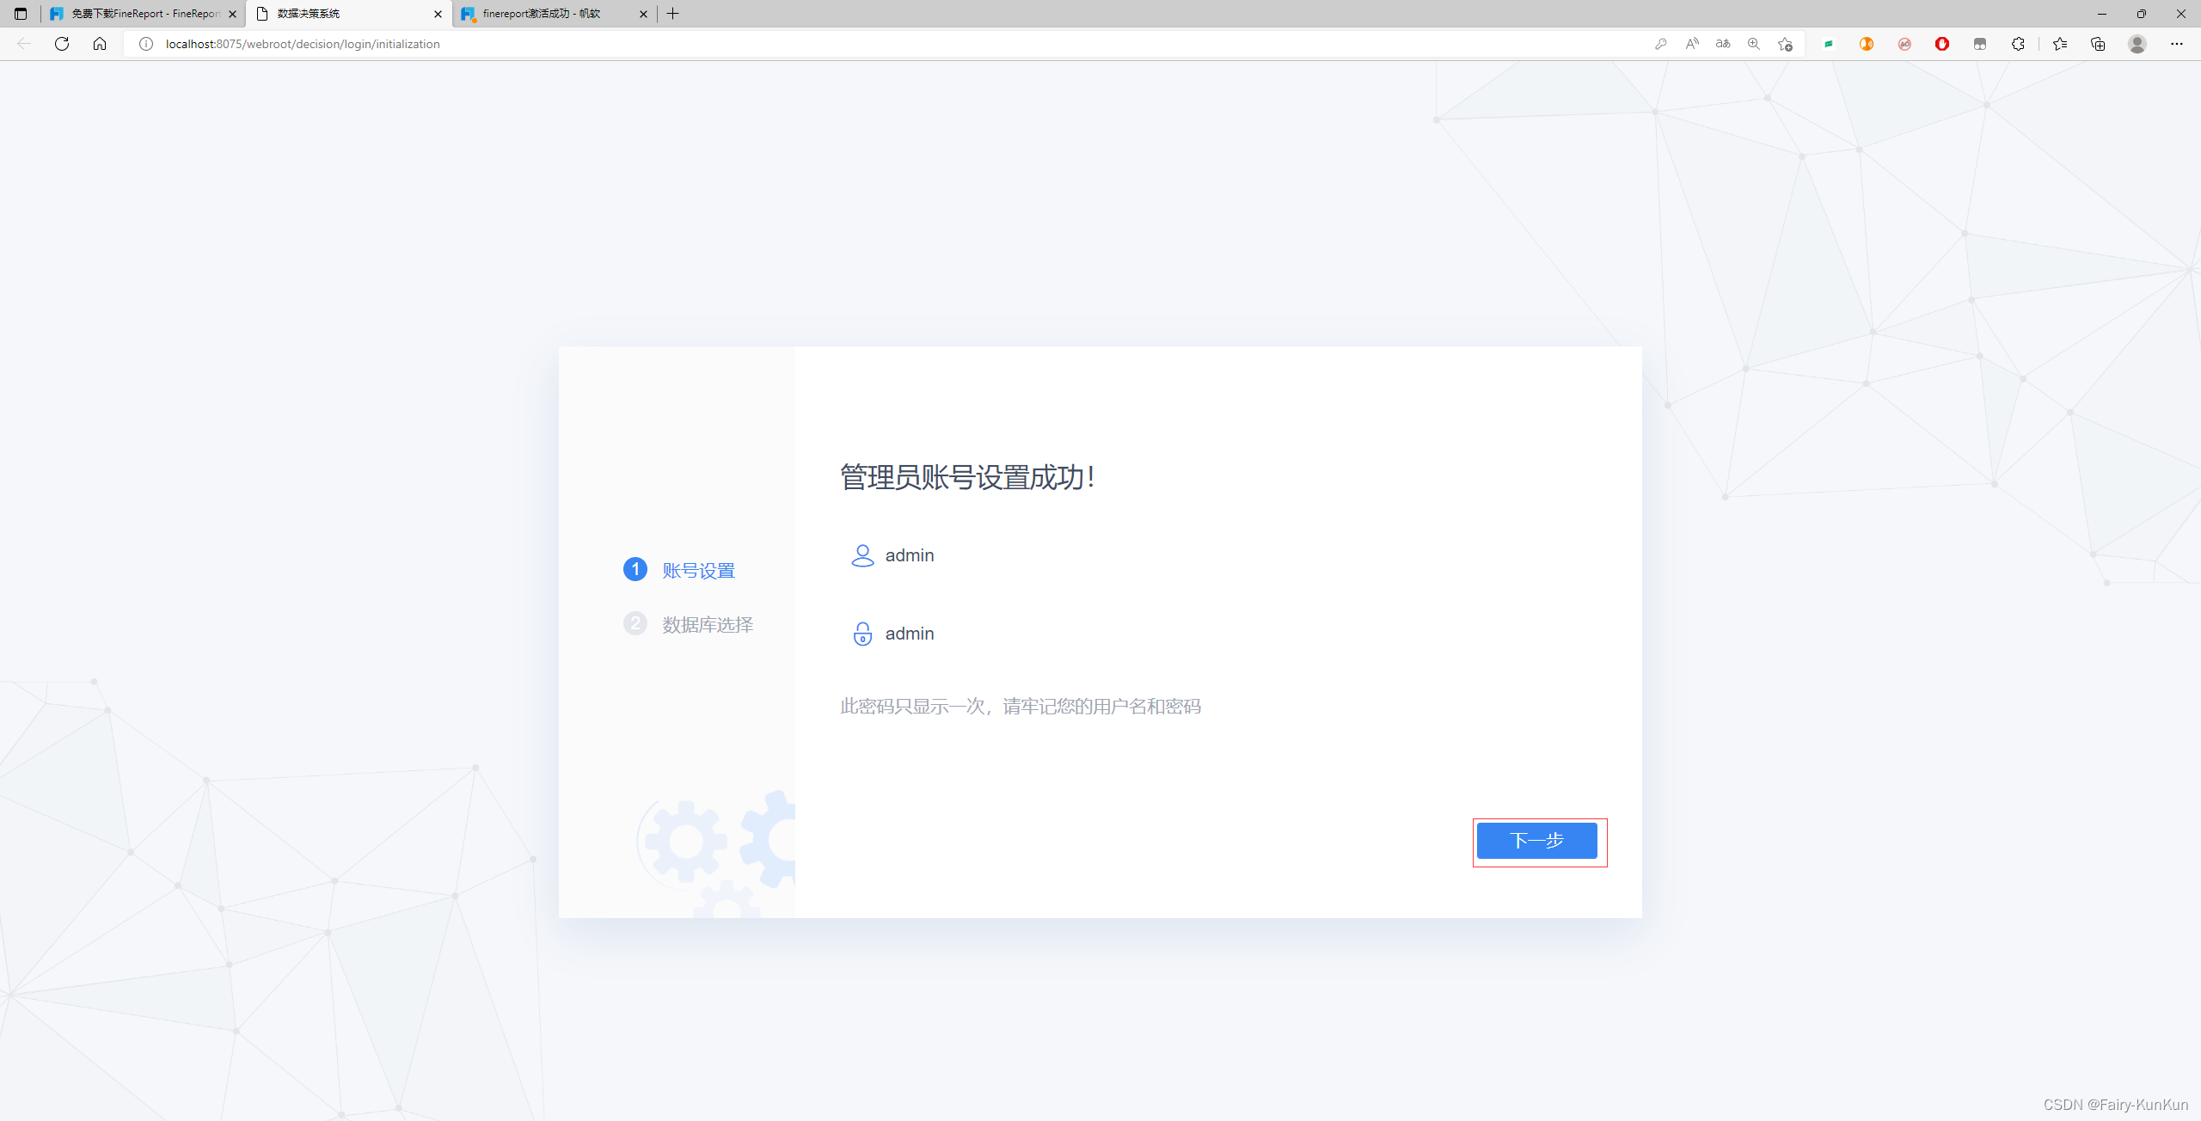Open the browser profile avatar
Viewport: 2201px width, 1121px height.
[2137, 44]
